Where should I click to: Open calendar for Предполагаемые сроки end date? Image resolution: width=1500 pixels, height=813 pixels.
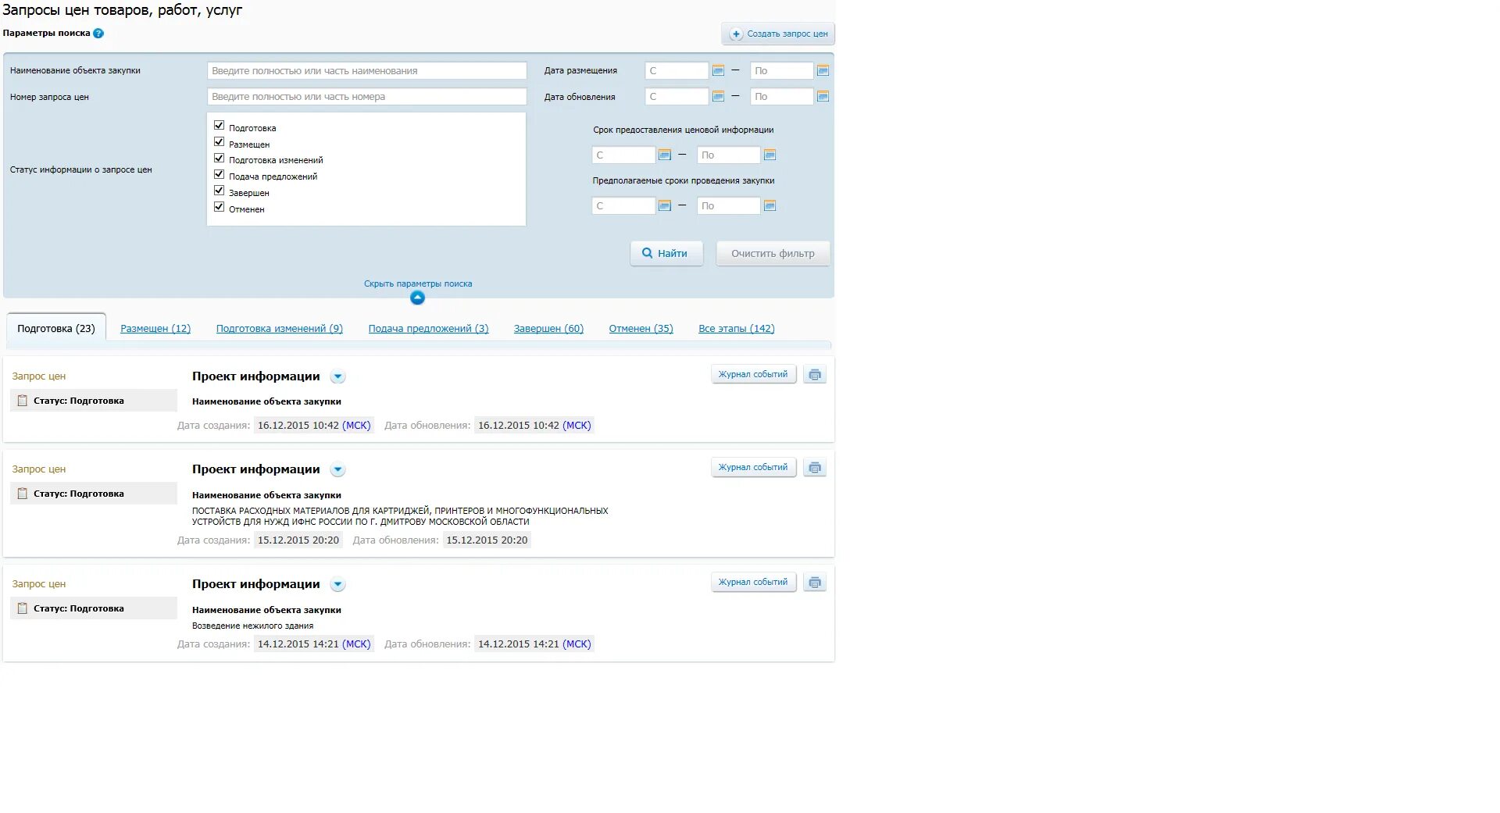point(770,206)
